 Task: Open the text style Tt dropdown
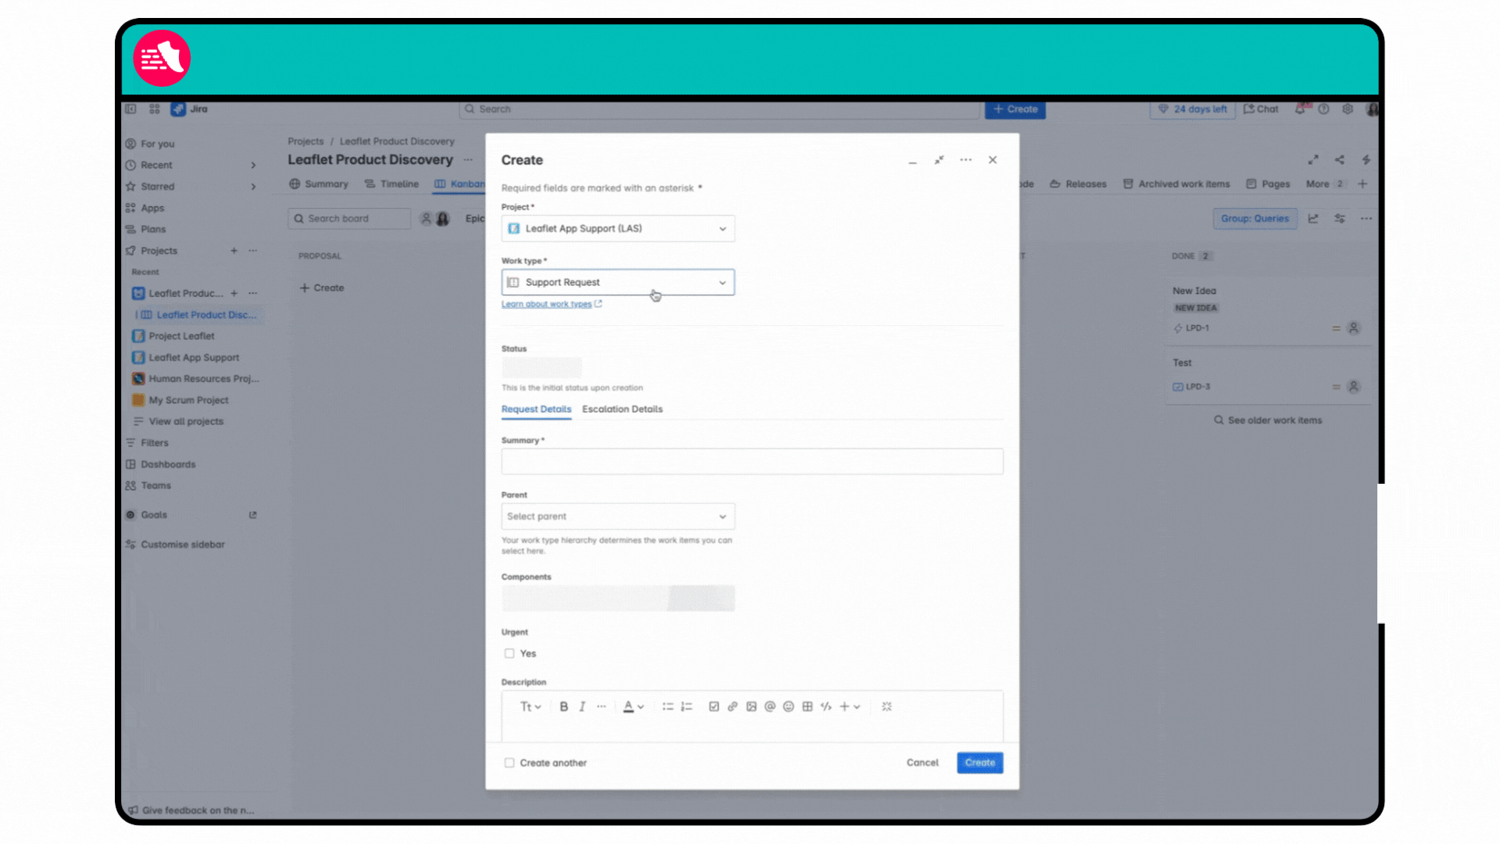[530, 706]
